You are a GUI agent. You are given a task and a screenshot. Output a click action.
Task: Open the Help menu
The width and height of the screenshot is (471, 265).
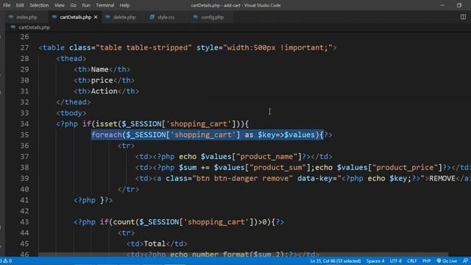point(124,5)
